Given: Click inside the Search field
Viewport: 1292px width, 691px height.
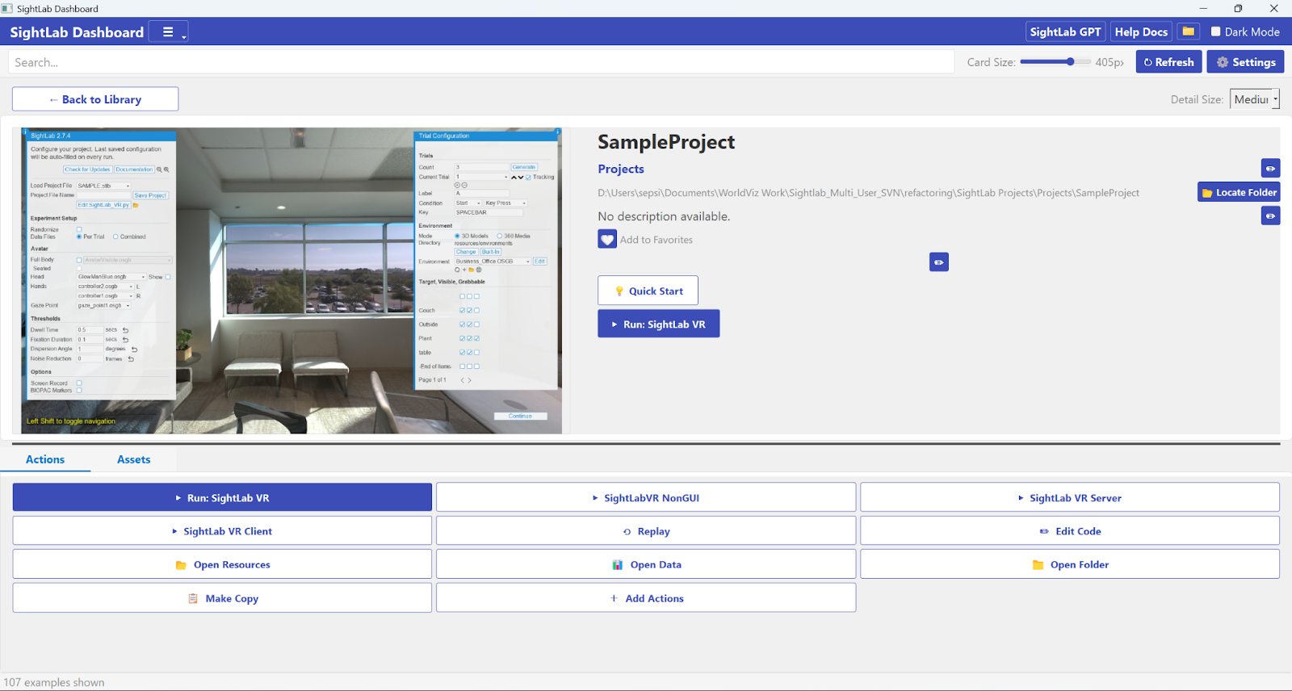Looking at the screenshot, I should [481, 62].
